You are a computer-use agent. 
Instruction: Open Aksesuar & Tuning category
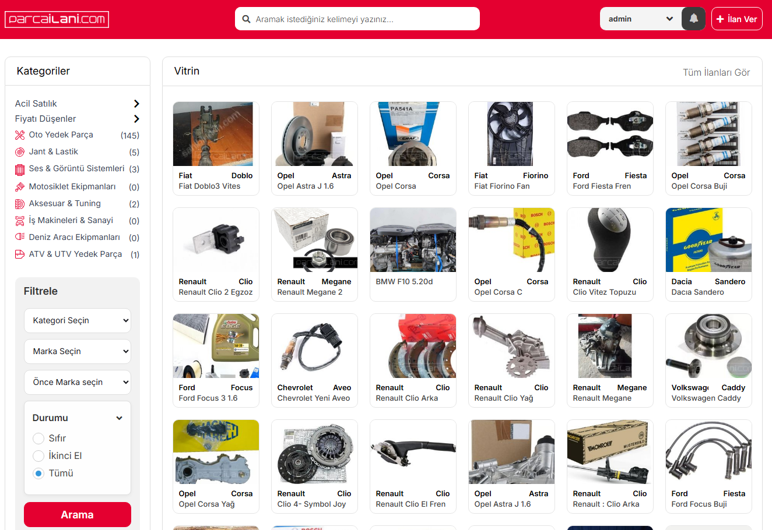coord(65,203)
